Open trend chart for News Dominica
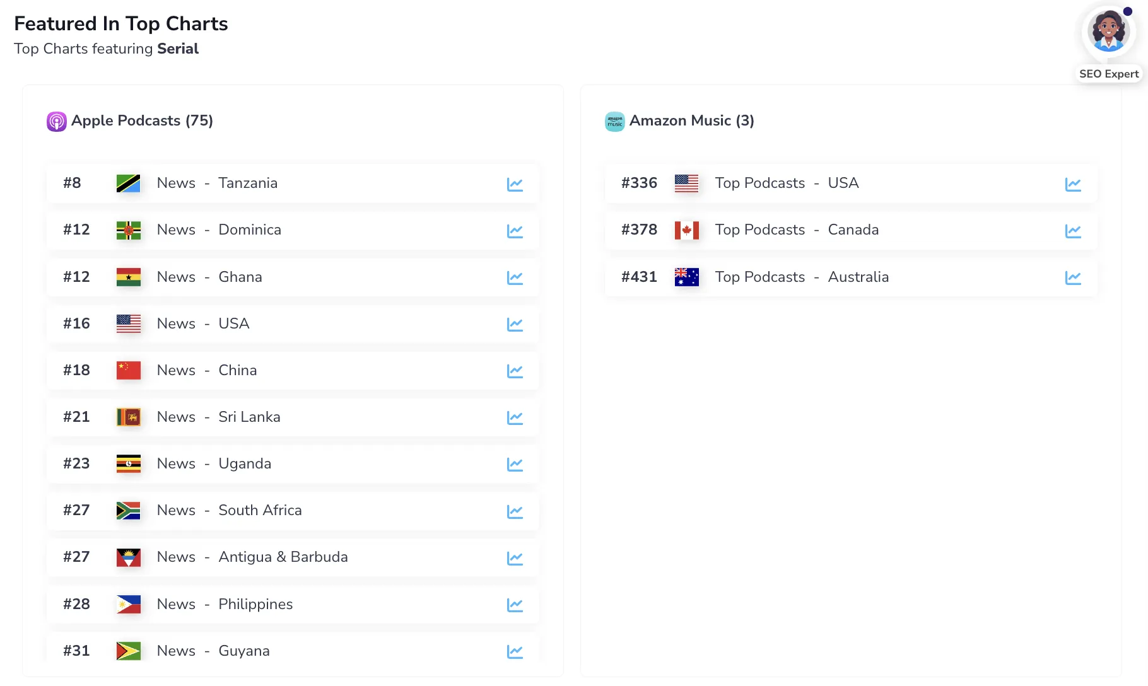The image size is (1148, 686). [x=515, y=231]
